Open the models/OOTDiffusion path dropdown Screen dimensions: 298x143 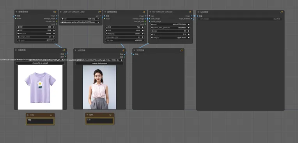80,22
